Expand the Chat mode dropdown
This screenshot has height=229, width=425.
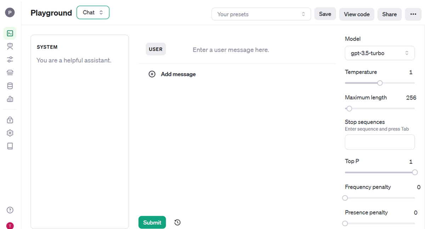coord(93,12)
